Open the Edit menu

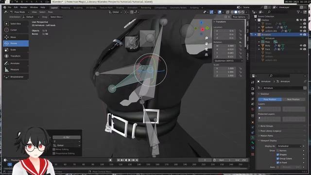tap(16, 7)
